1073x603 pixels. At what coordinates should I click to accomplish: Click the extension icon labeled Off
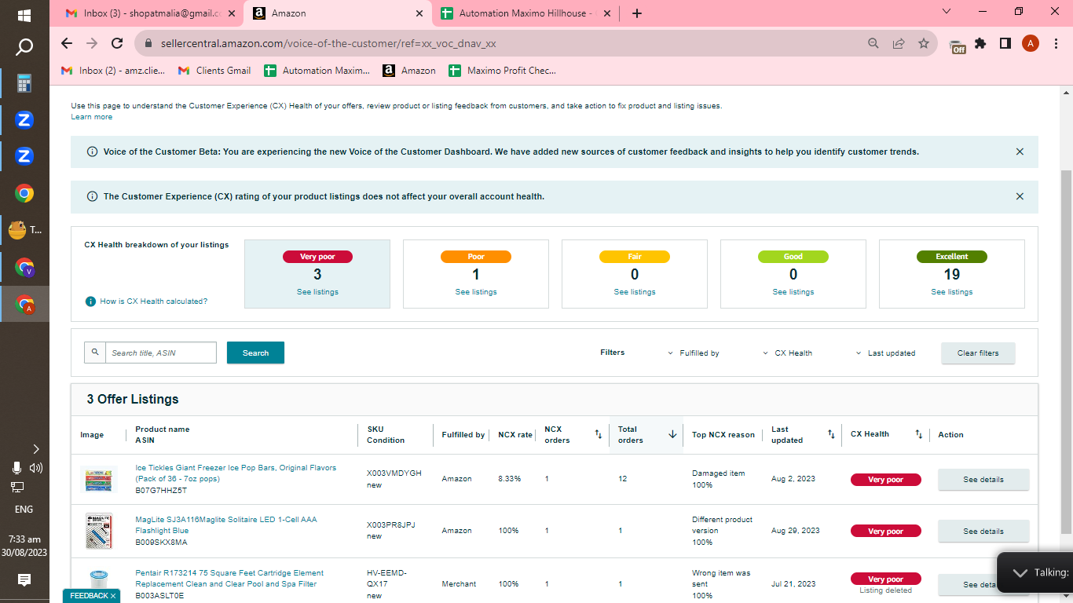click(x=957, y=46)
